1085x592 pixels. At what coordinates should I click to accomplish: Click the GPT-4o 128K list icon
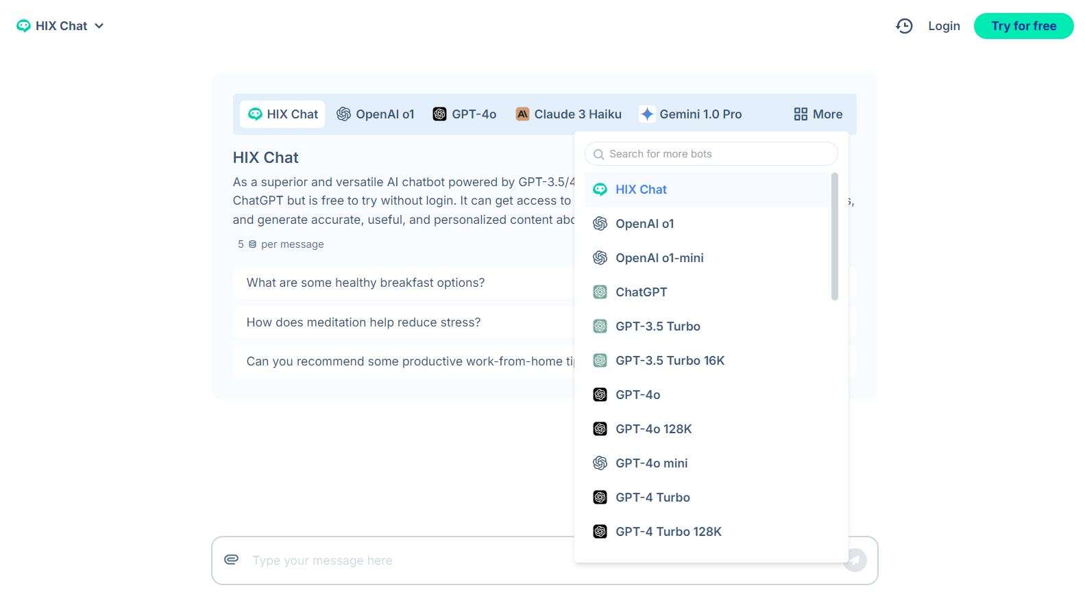(600, 429)
